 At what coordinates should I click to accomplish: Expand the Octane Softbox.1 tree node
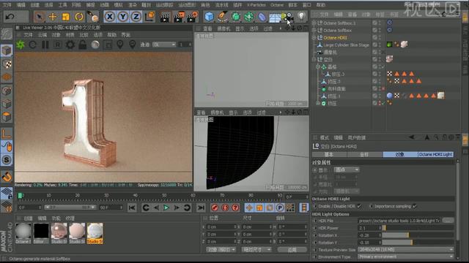point(314,23)
